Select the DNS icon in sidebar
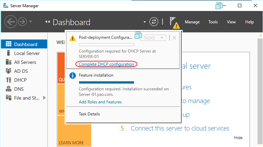This screenshot has width=263, height=147. (x=9, y=89)
